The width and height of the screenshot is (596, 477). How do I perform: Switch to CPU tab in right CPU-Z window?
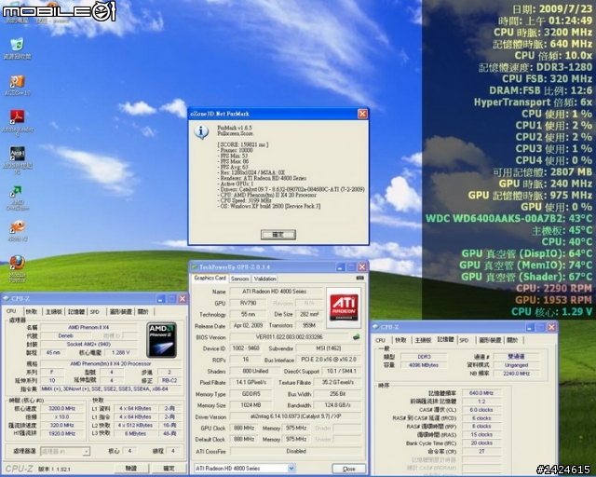point(381,340)
